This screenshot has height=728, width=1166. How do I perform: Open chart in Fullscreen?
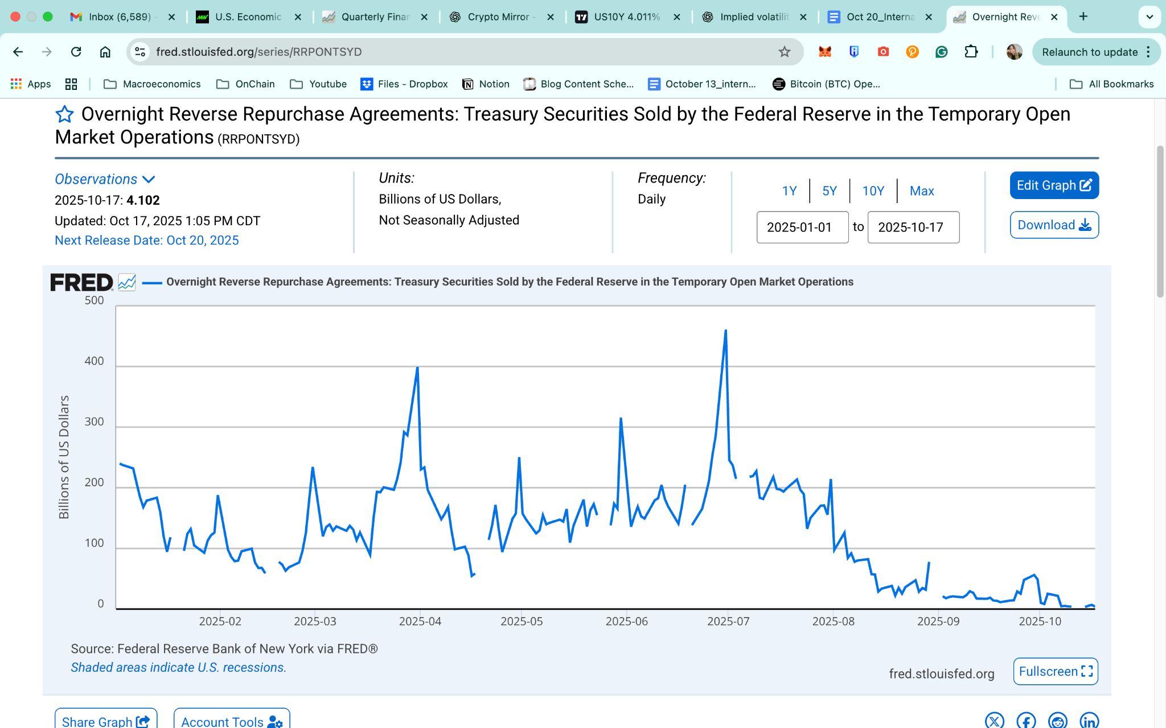[x=1055, y=672]
